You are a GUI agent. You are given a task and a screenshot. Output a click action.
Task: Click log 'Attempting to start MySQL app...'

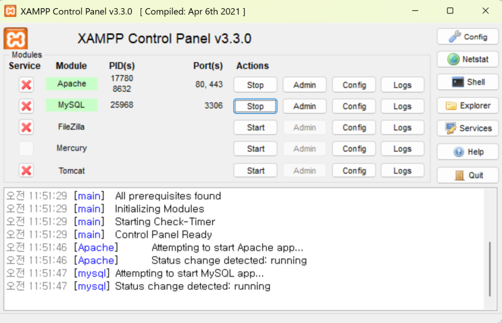190,274
